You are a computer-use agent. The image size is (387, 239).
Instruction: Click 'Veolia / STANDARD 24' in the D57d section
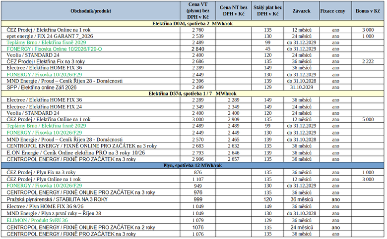pos(33,113)
